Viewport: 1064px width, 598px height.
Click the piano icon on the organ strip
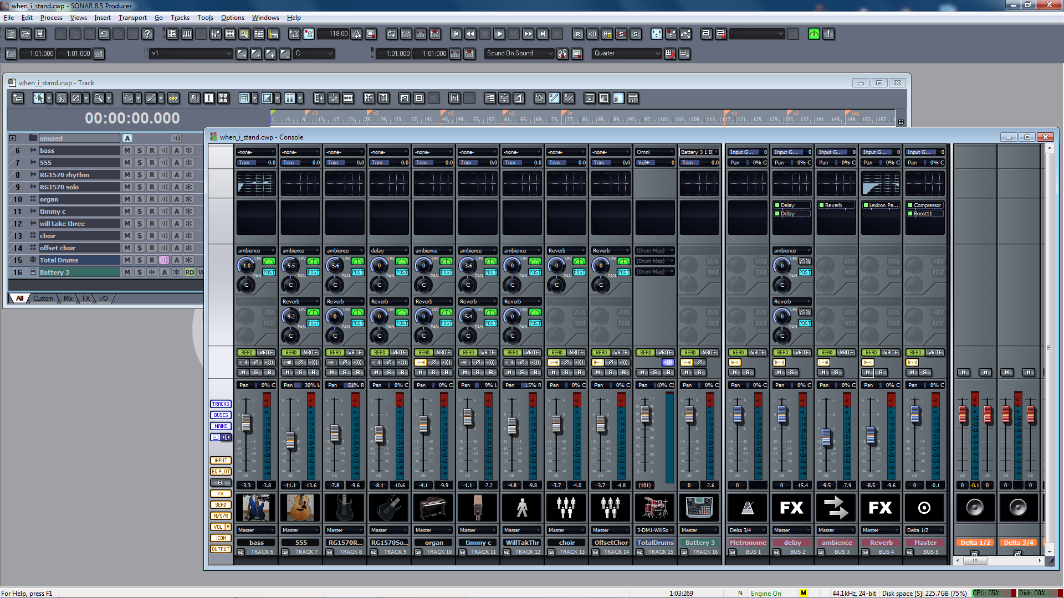tap(433, 507)
